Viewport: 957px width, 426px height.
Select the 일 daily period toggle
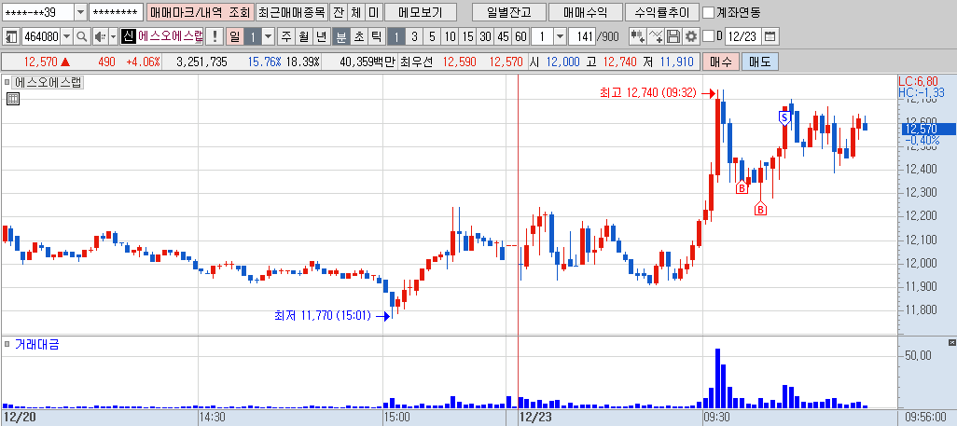click(x=234, y=36)
